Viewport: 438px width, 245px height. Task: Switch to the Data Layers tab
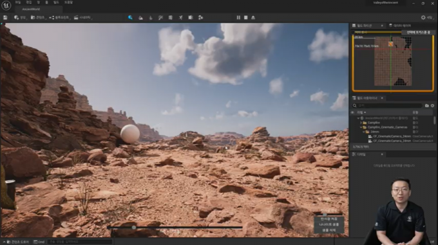pyautogui.click(x=400, y=26)
